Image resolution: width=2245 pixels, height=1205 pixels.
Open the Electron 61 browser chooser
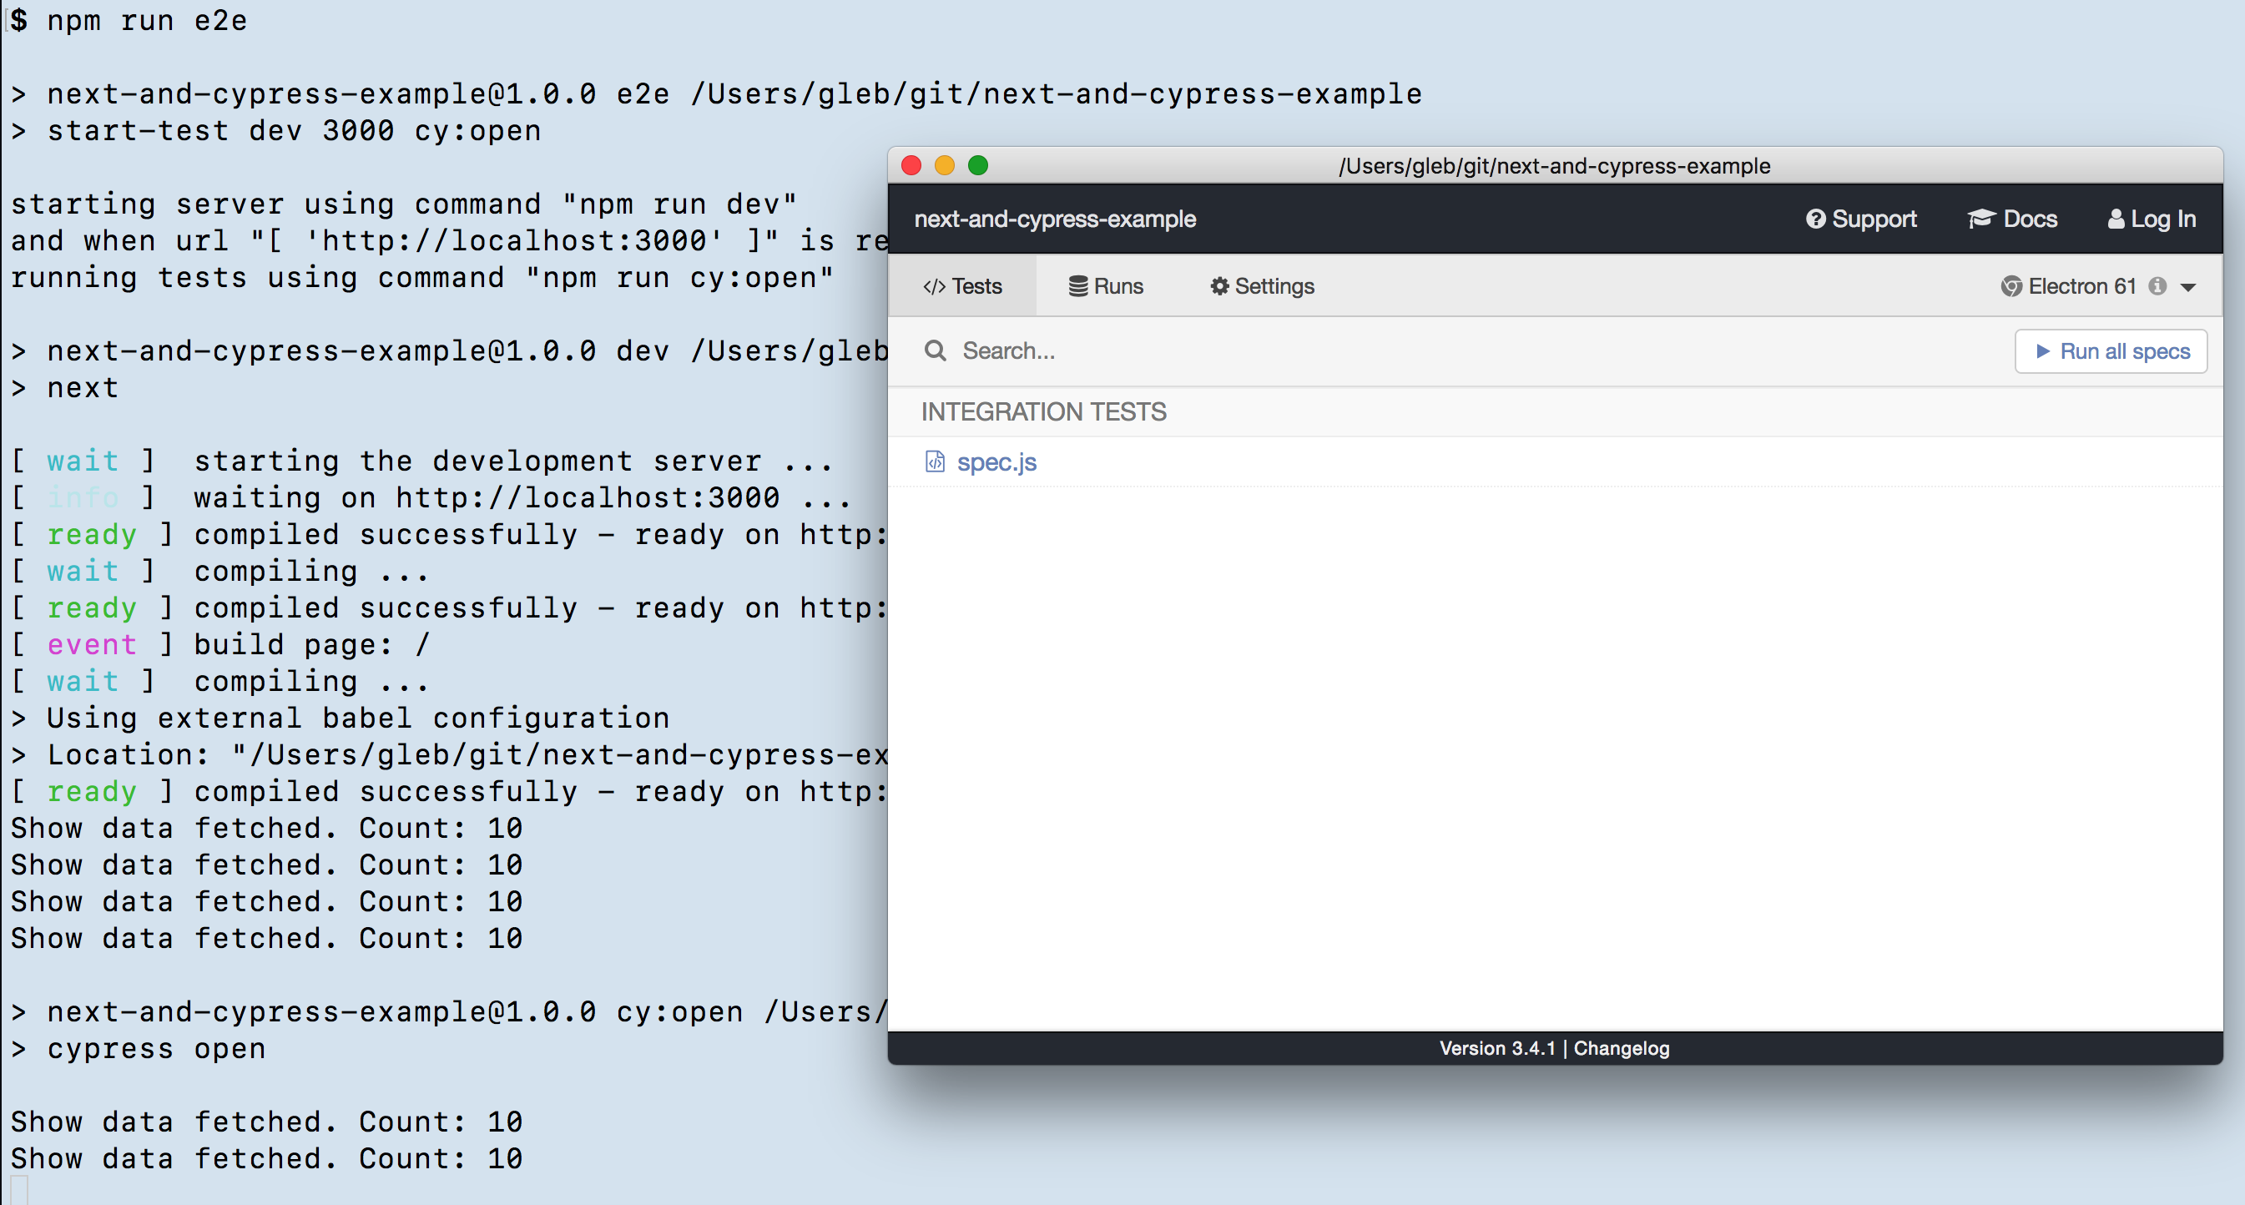(2081, 287)
